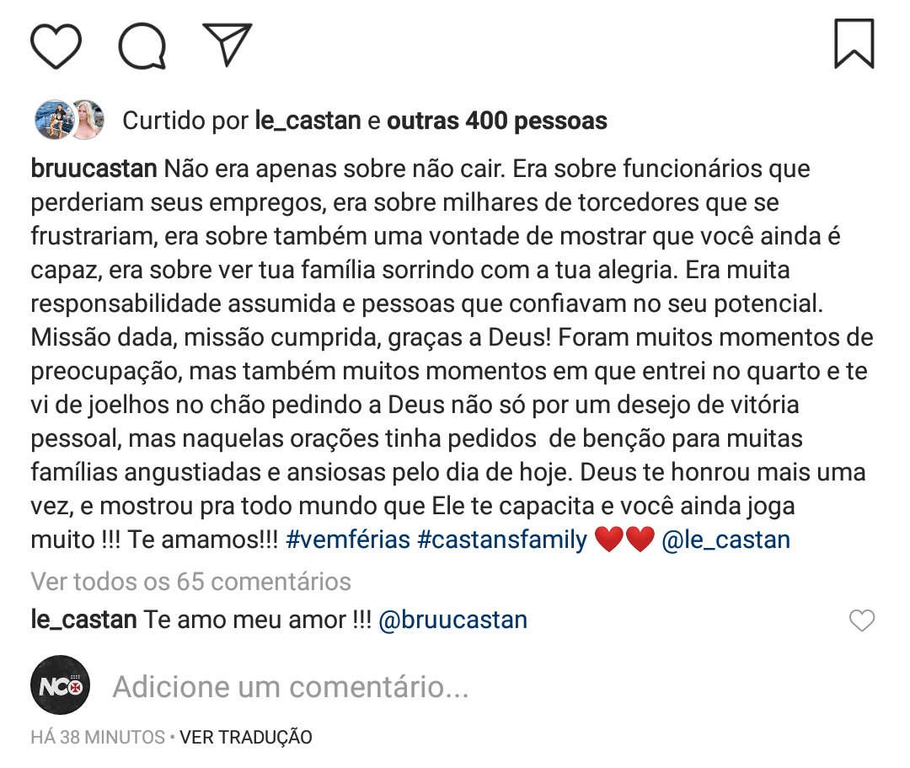Tap the @bruucastan mention in the comment
Screen dimensions: 910x768
coord(453,620)
